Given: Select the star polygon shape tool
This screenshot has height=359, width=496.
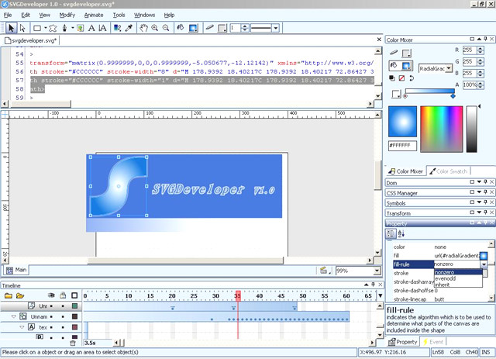Looking at the screenshot, I should [x=53, y=28].
